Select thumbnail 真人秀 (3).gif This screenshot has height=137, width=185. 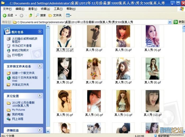click(123, 36)
